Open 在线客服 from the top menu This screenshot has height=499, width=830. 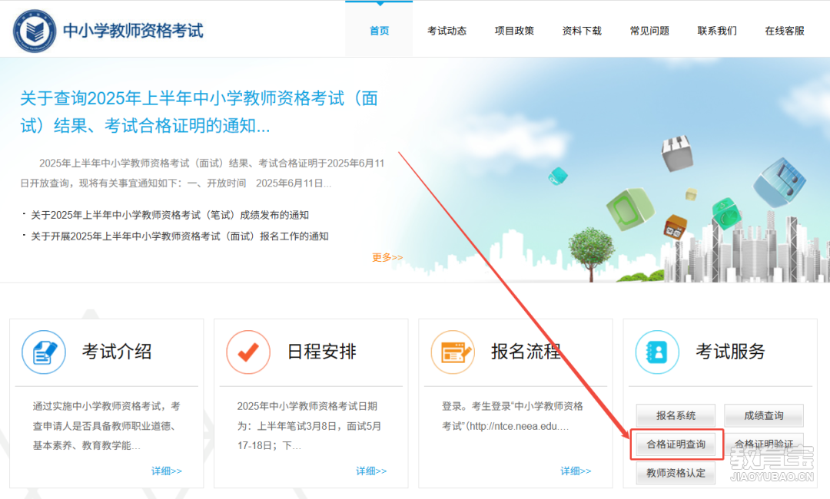click(785, 31)
